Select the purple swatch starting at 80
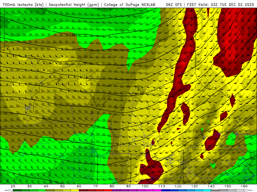Image resolution: width=257 pixels, height=192 pixels. pos(116,190)
